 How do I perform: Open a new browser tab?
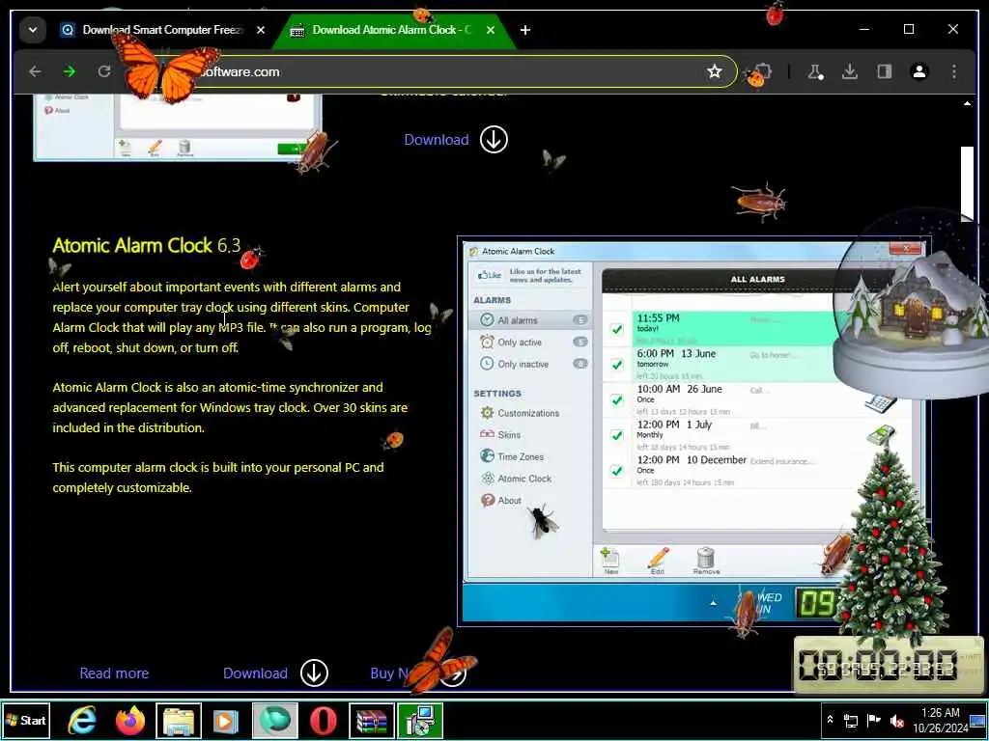click(x=524, y=30)
